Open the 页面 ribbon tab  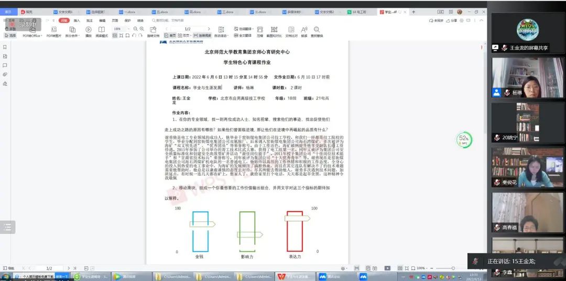115,20
